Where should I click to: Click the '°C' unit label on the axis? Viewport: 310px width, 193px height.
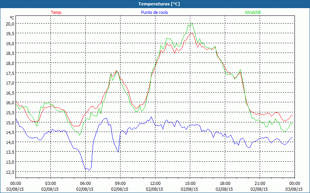[x=12, y=18]
